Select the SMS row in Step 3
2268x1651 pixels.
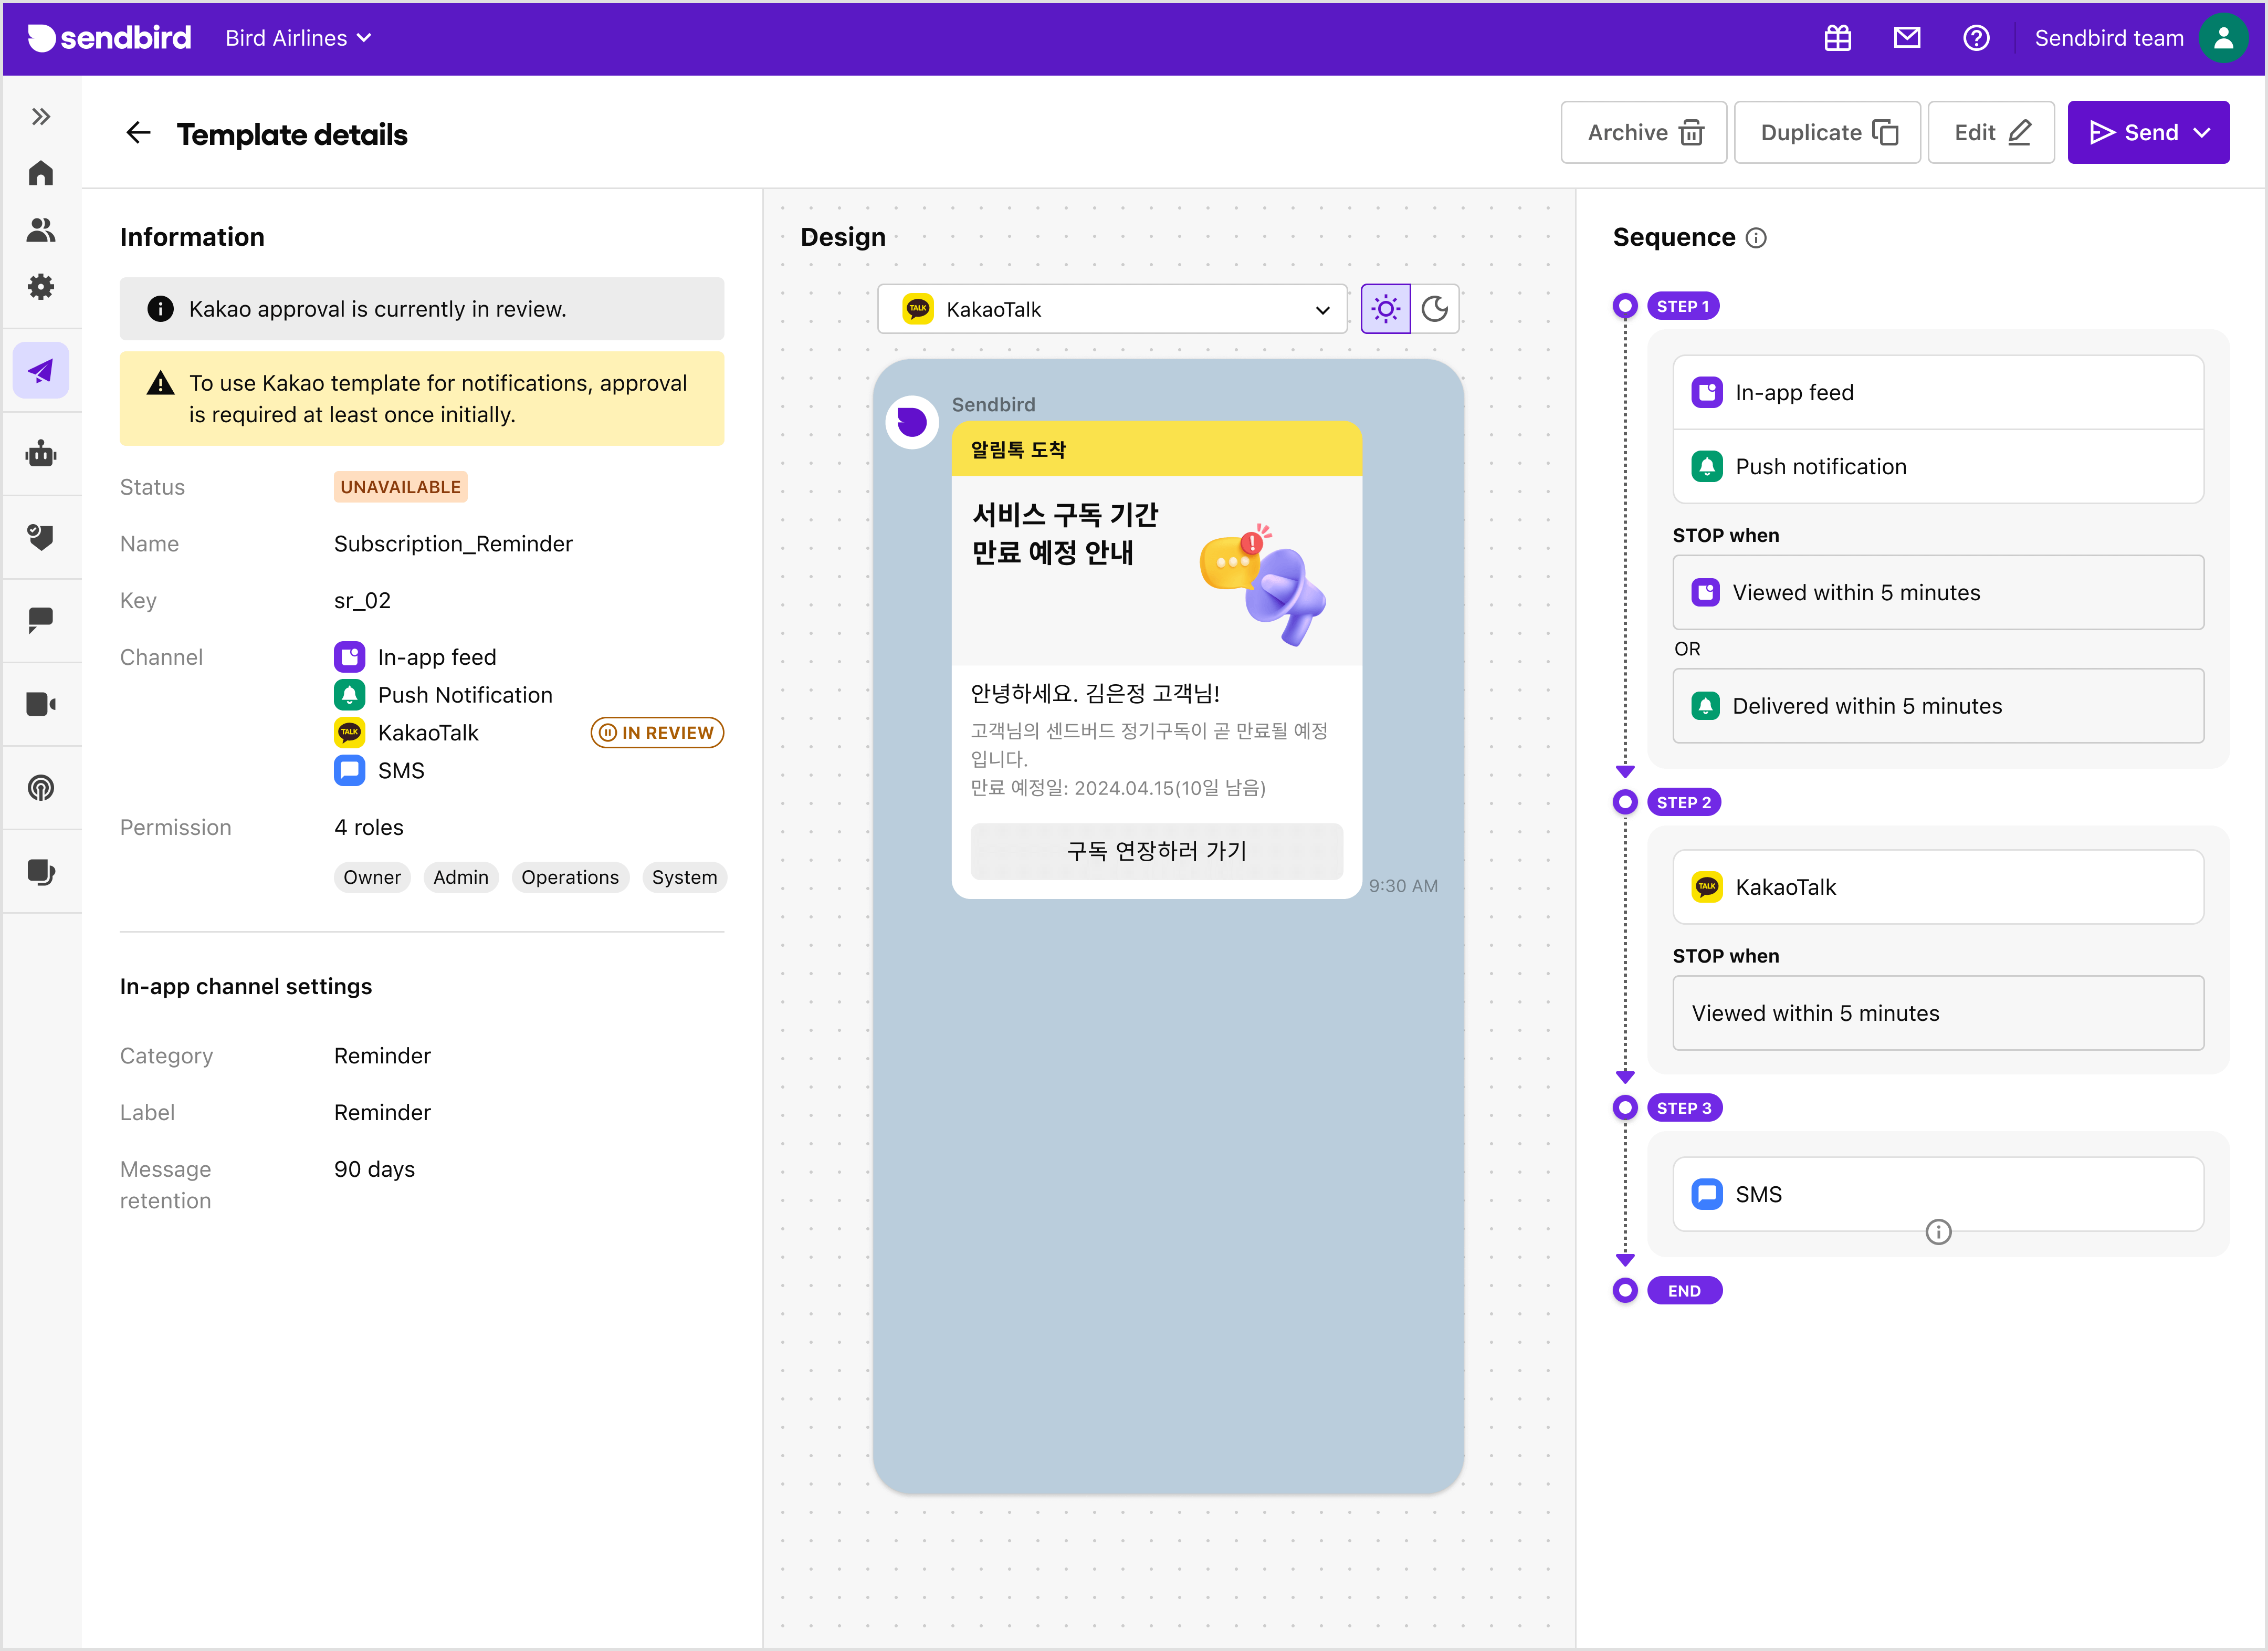[1937, 1194]
